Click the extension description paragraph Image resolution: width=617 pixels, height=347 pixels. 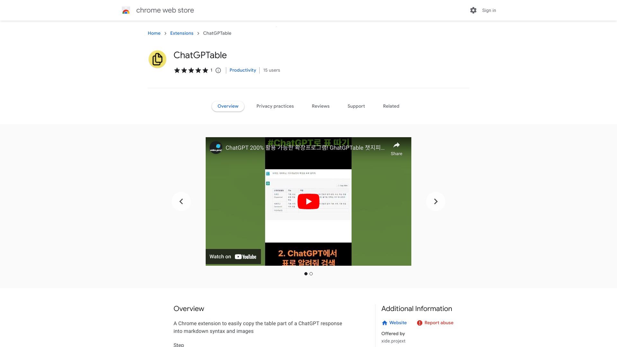point(258,327)
